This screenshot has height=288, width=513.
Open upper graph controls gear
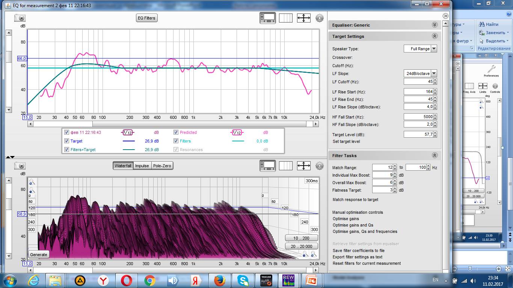tap(319, 18)
